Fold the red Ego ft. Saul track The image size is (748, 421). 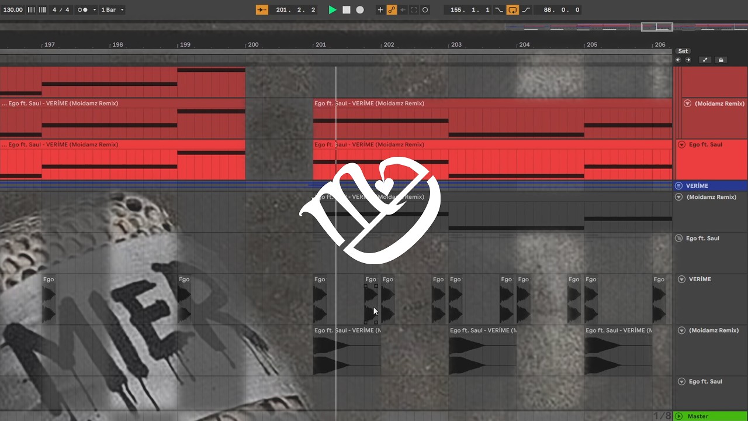[x=681, y=144]
